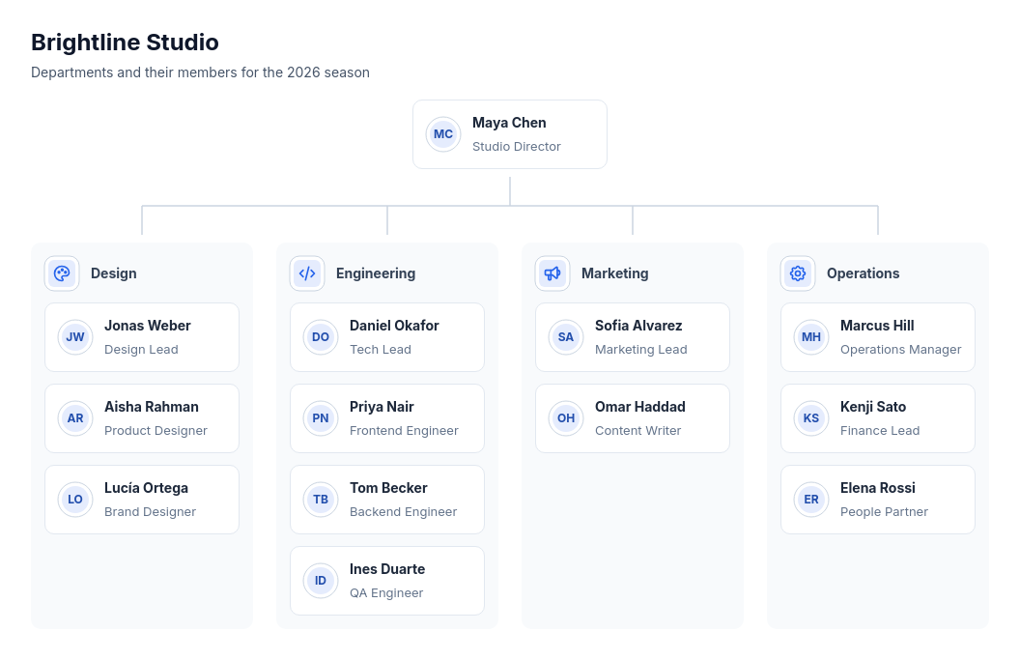Click the Product Designer role text

156,431
